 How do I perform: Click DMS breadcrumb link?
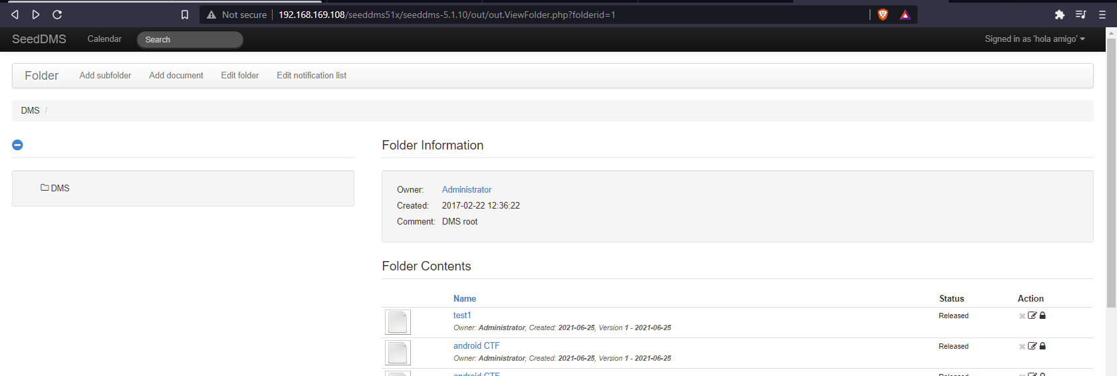30,110
